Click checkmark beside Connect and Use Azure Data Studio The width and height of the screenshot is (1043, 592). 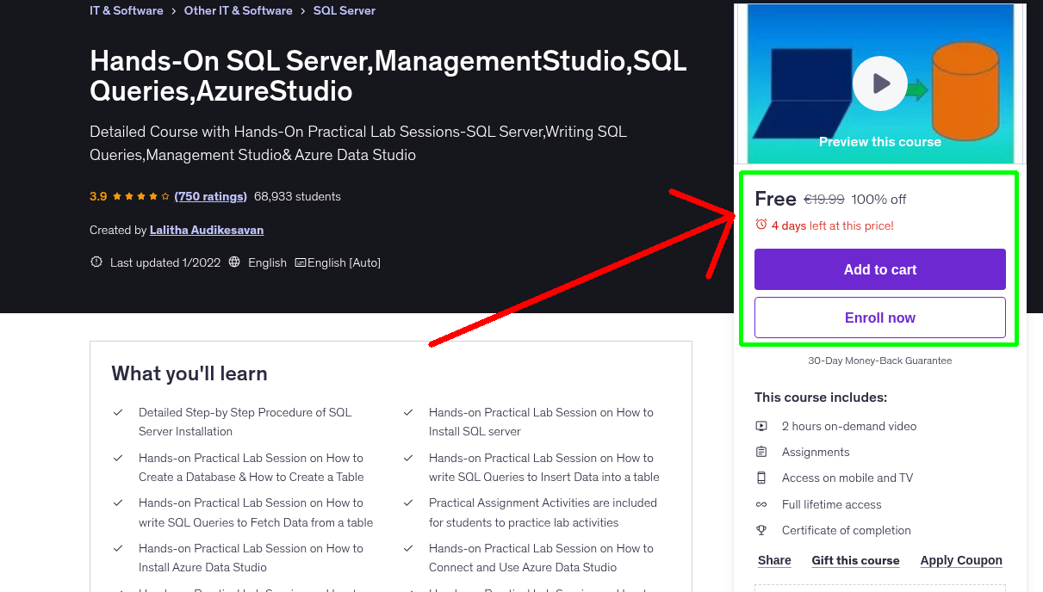pos(408,549)
